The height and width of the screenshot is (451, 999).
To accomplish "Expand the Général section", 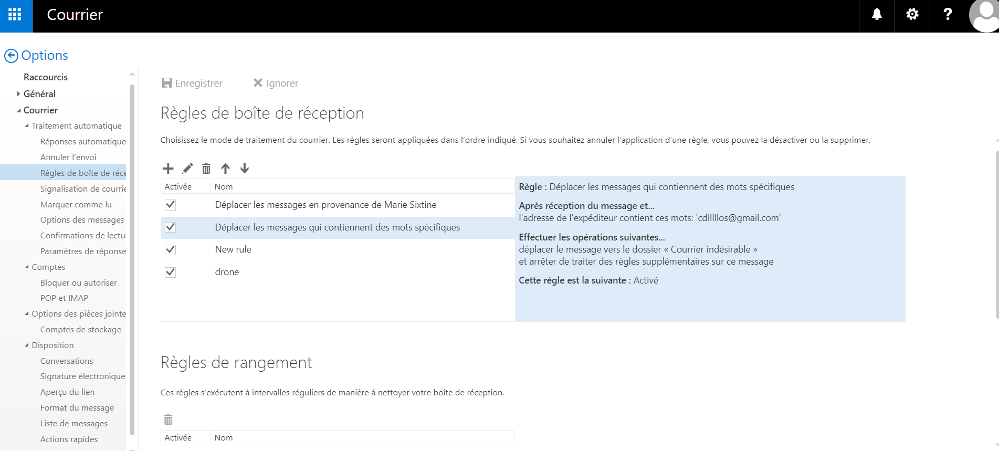I will 18,94.
